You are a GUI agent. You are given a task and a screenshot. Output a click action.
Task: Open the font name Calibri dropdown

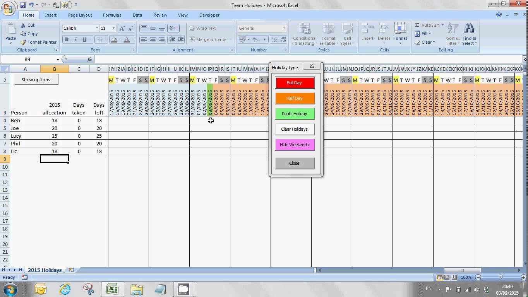(x=97, y=28)
